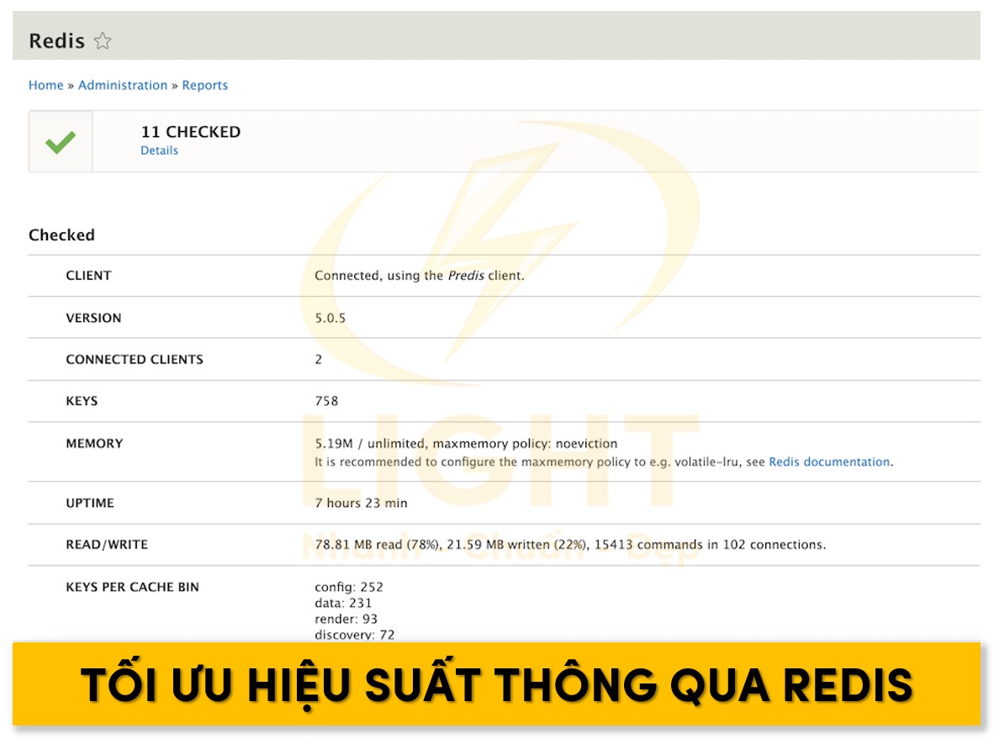Click the green checkmark status icon
The height and width of the screenshot is (744, 994).
click(x=61, y=142)
